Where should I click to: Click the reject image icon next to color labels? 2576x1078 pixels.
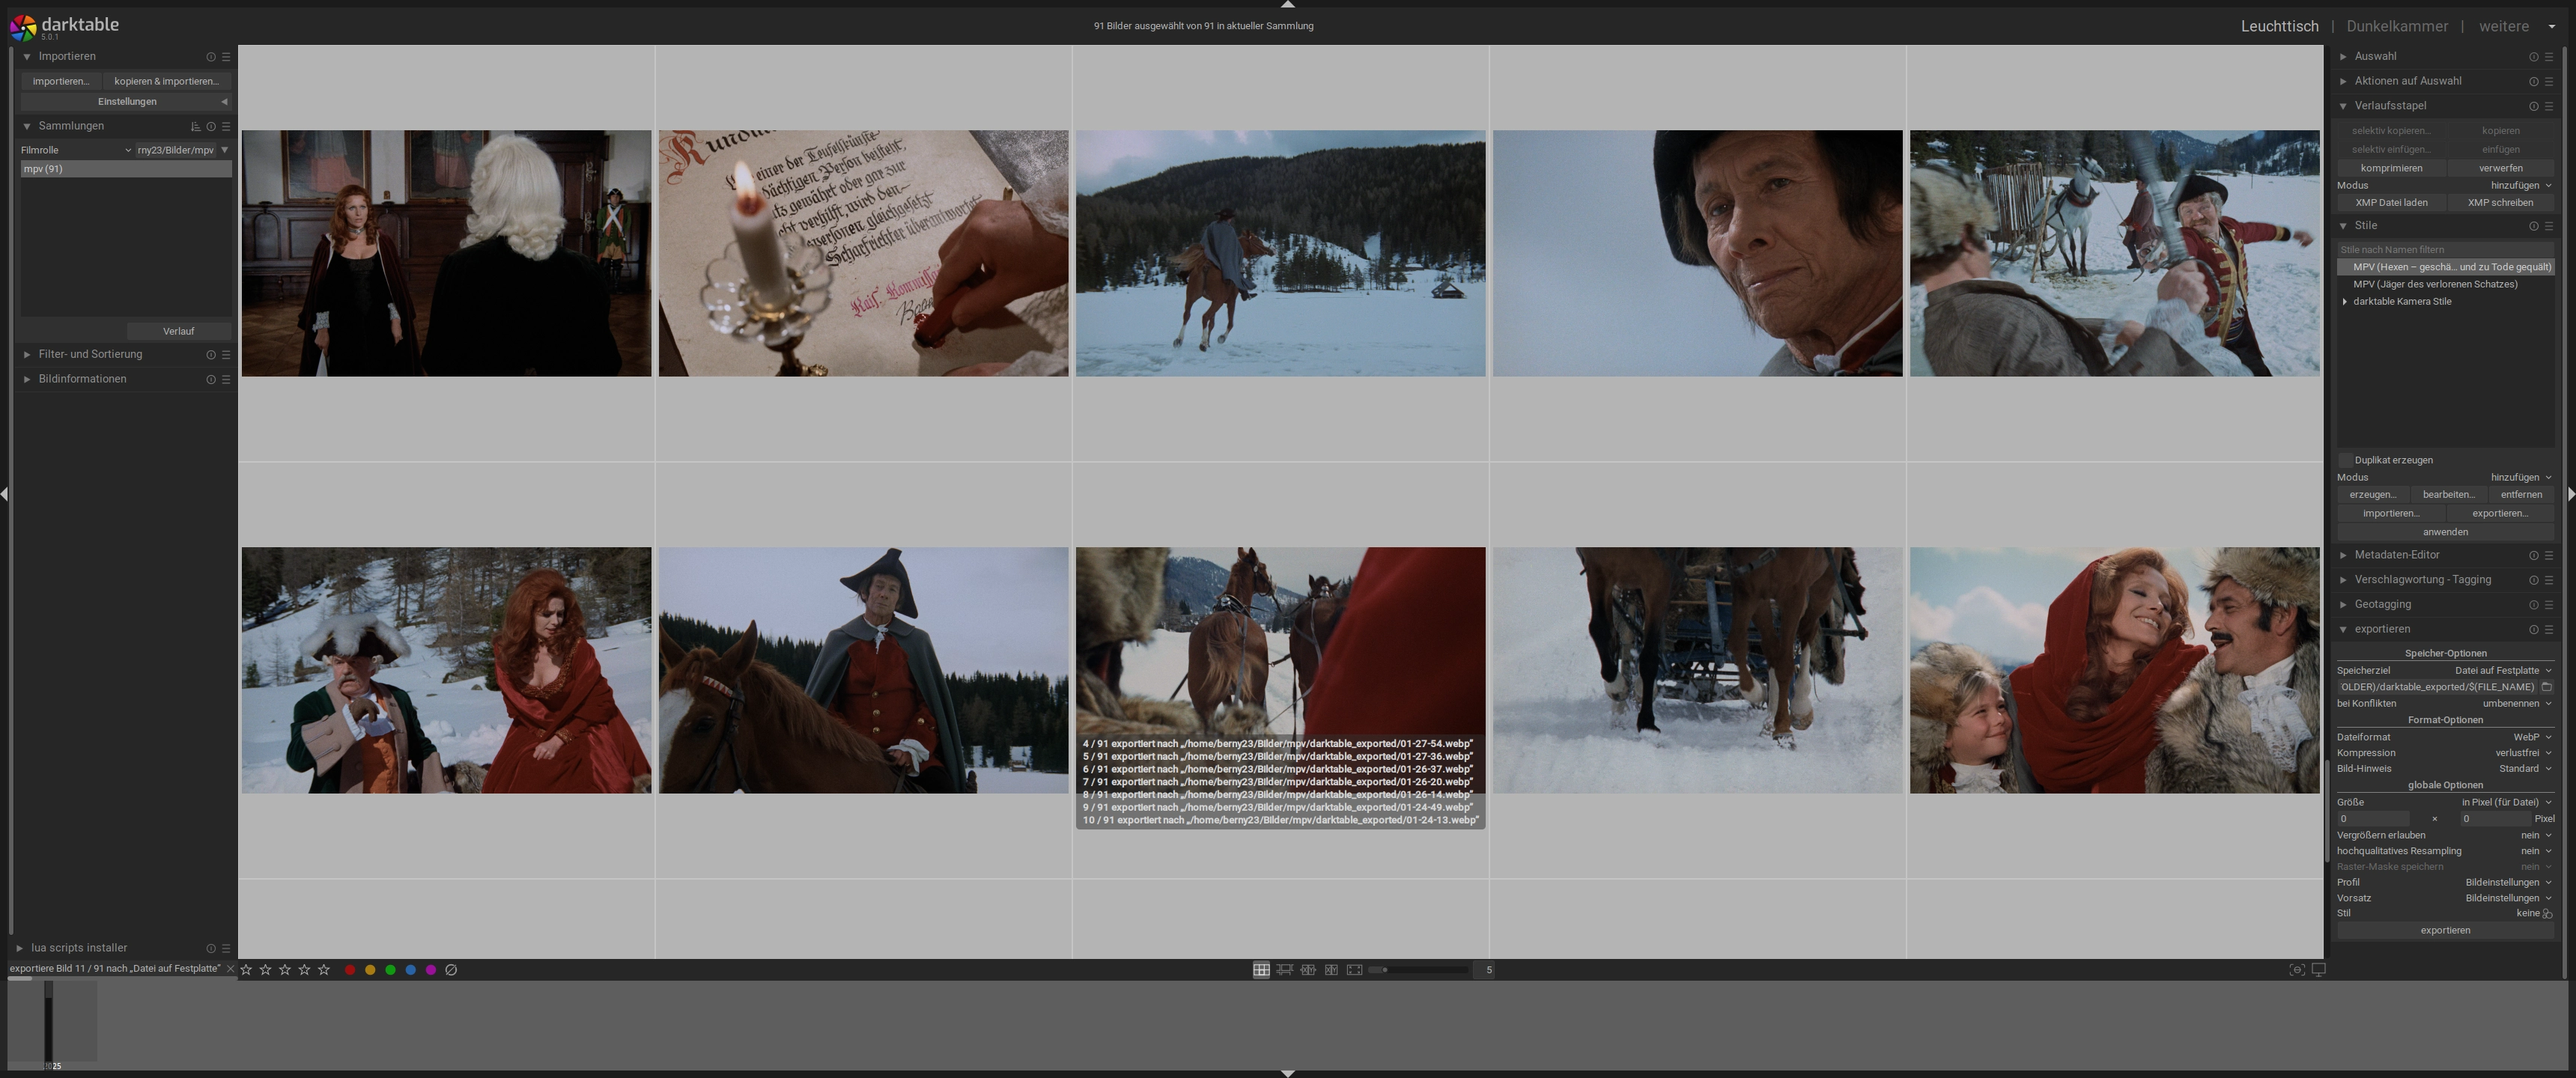451,970
